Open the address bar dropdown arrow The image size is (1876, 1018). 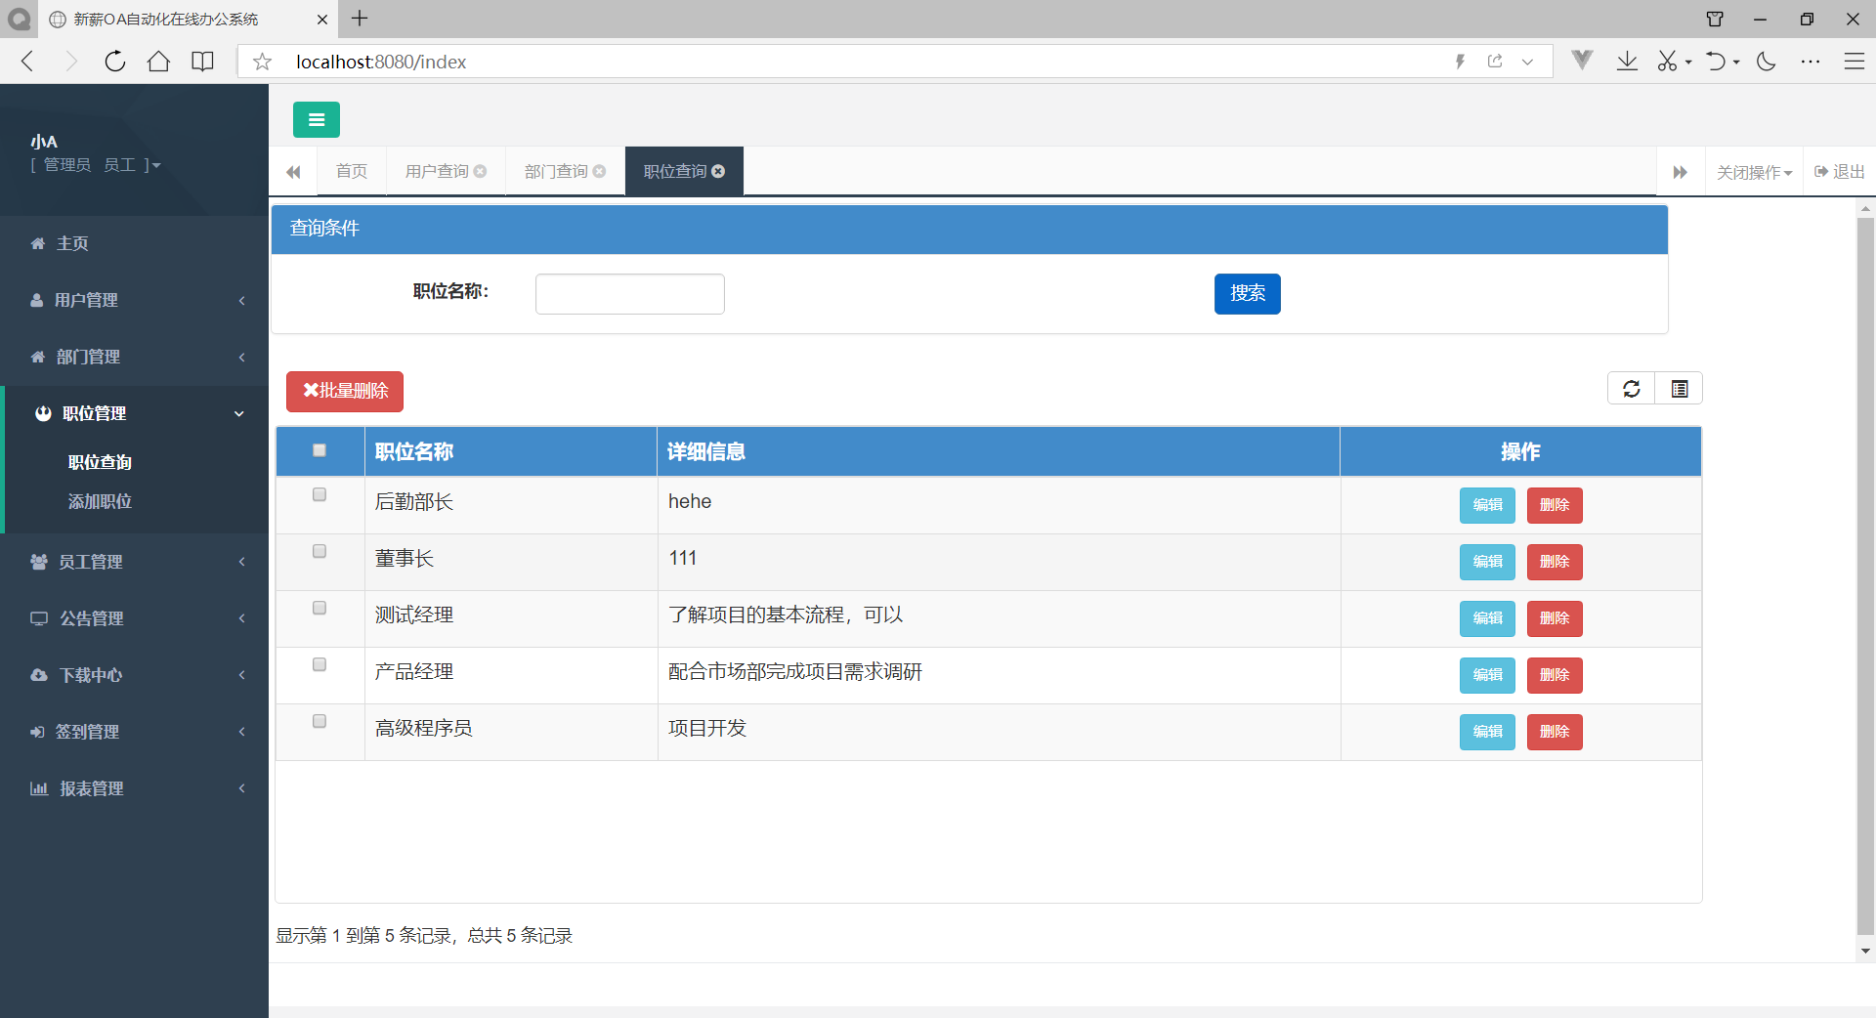pos(1527,62)
